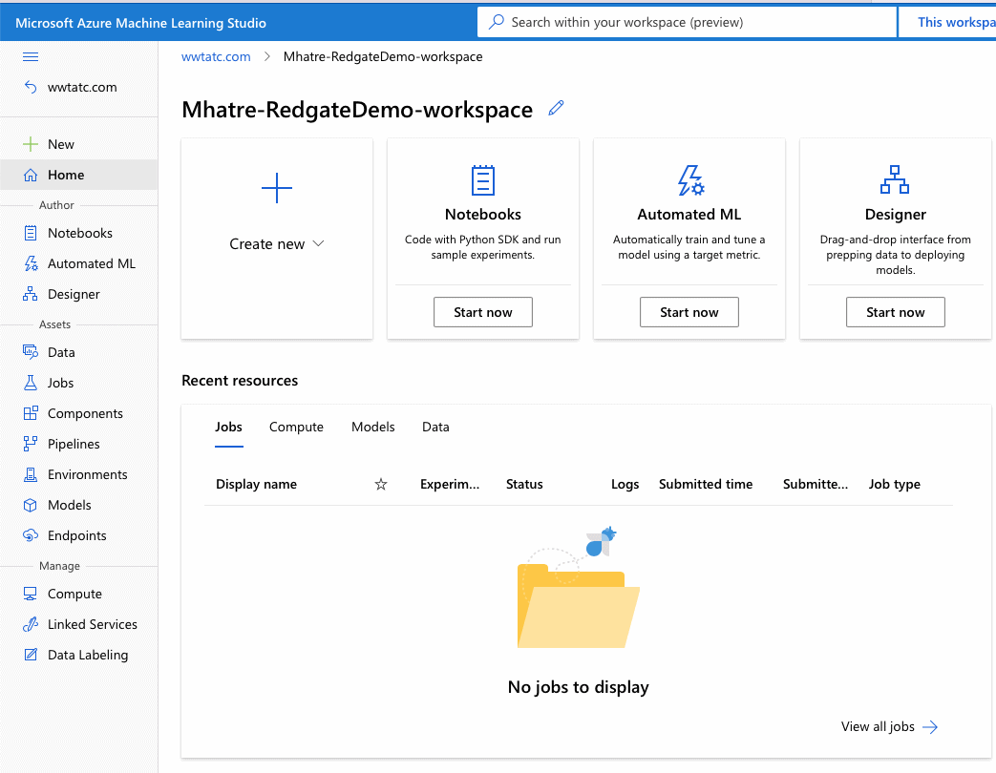Screen dimensions: 996x773
Task: Sort by the Submitted time column header
Action: tap(706, 484)
